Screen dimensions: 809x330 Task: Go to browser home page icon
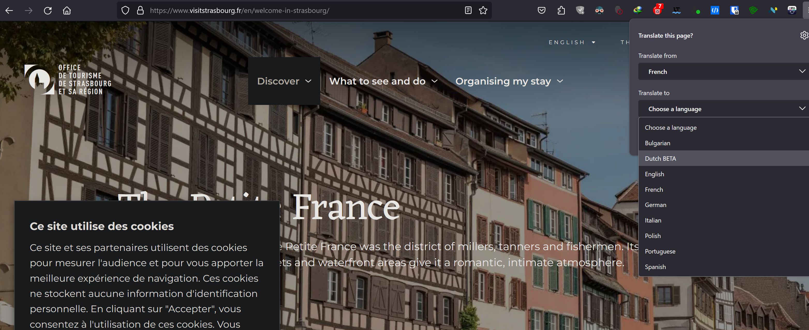[x=67, y=11]
